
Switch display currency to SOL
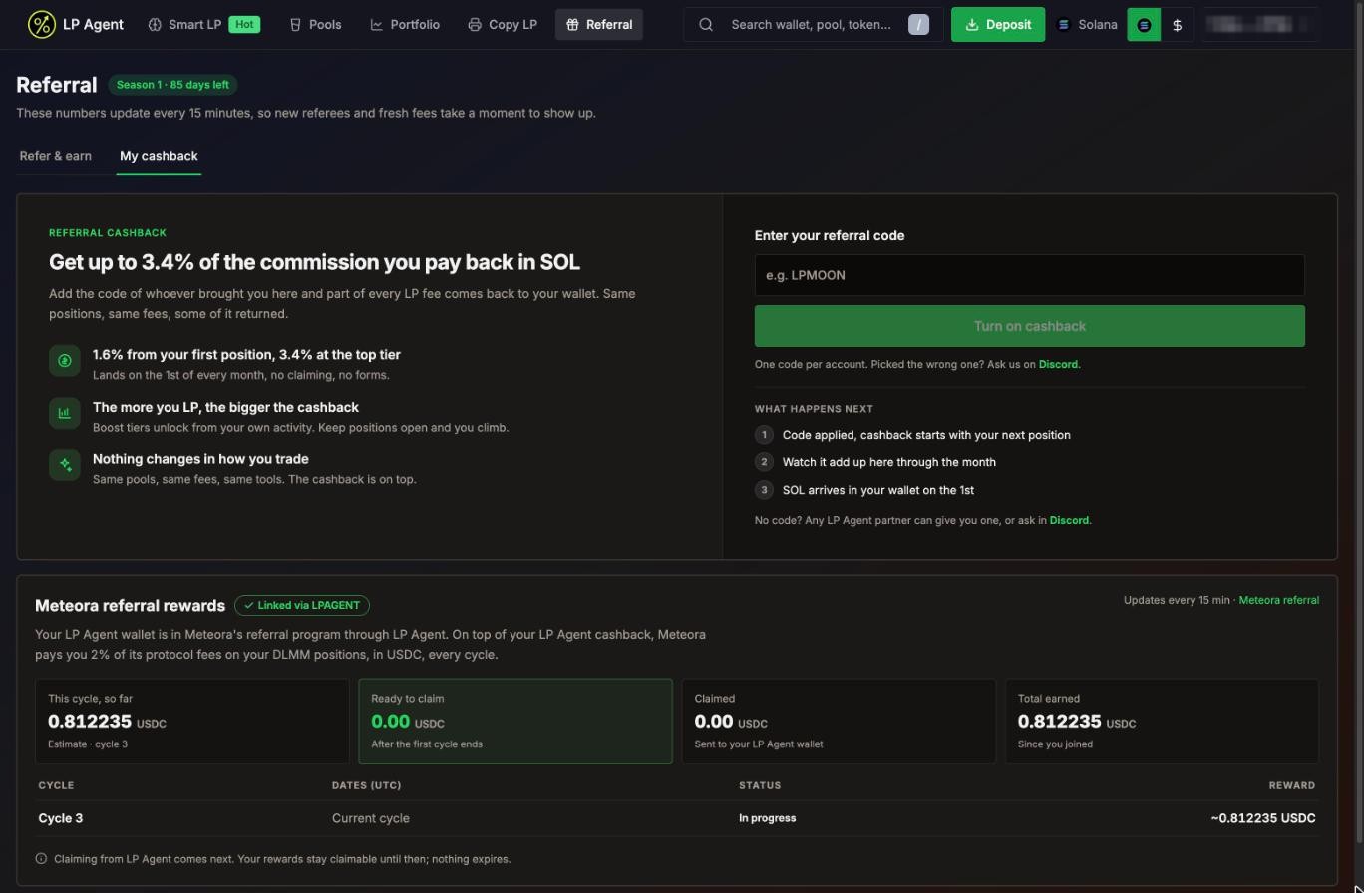[x=1144, y=24]
